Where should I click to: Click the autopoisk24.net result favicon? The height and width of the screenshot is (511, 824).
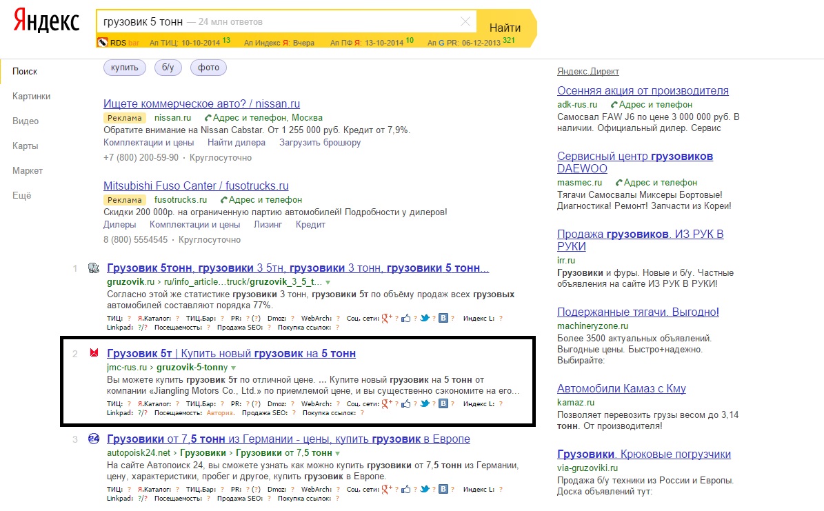tap(94, 439)
